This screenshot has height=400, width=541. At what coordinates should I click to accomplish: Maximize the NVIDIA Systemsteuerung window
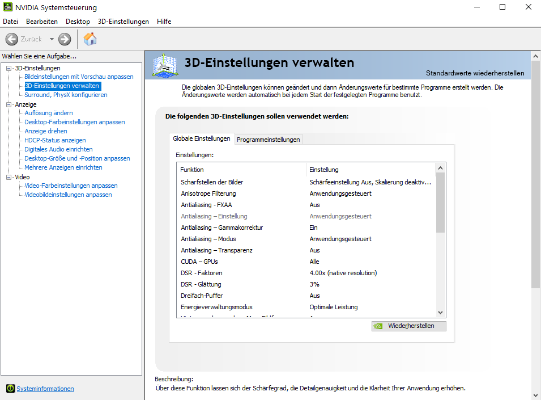(502, 7)
